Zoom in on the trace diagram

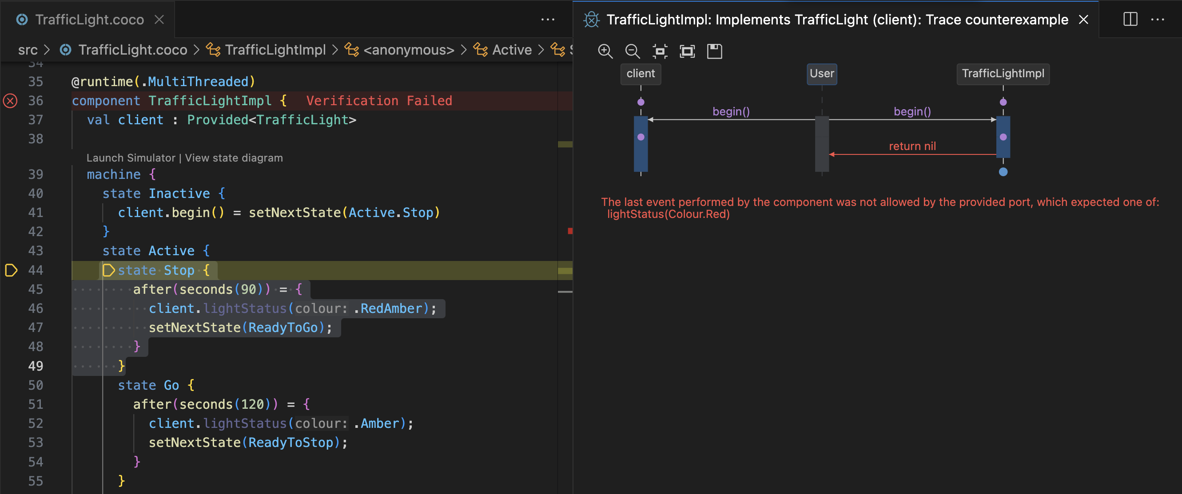pyautogui.click(x=605, y=51)
